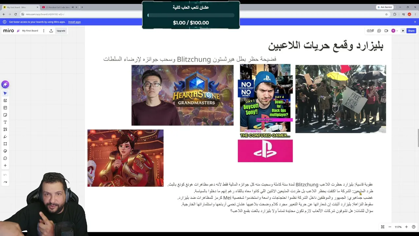Image resolution: width=419 pixels, height=236 pixels.
Task: Click the large Arabic heading بليزارد وقمع حريات اللاعبين
Action: pos(326,46)
